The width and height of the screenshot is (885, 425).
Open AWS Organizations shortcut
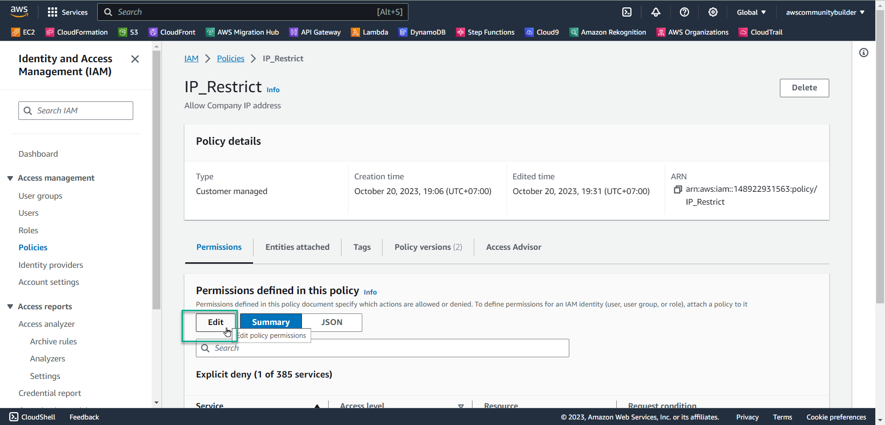(693, 32)
